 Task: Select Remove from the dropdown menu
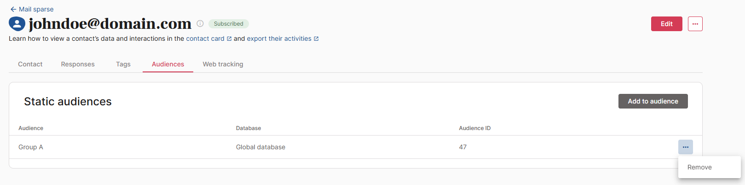click(x=699, y=167)
